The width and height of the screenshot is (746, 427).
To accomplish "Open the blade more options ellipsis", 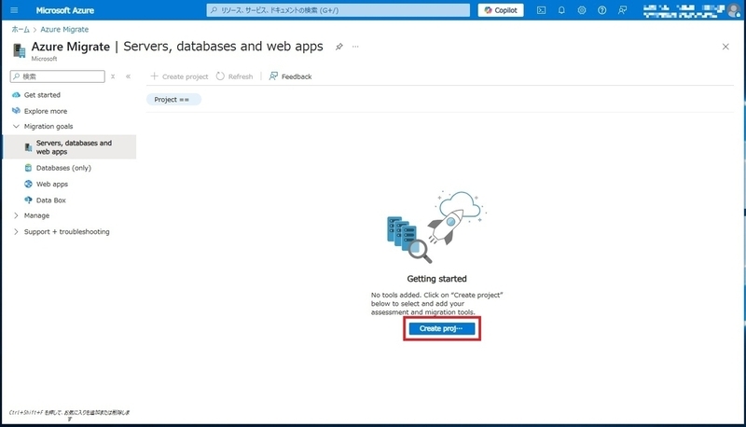I will (x=355, y=47).
